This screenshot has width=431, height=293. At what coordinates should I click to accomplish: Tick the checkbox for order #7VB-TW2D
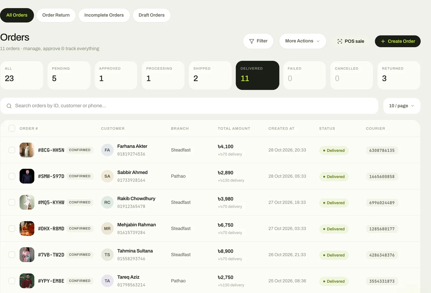(12, 255)
